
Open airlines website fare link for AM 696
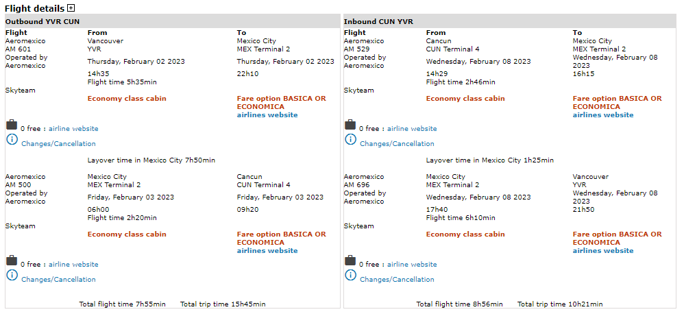pos(603,251)
